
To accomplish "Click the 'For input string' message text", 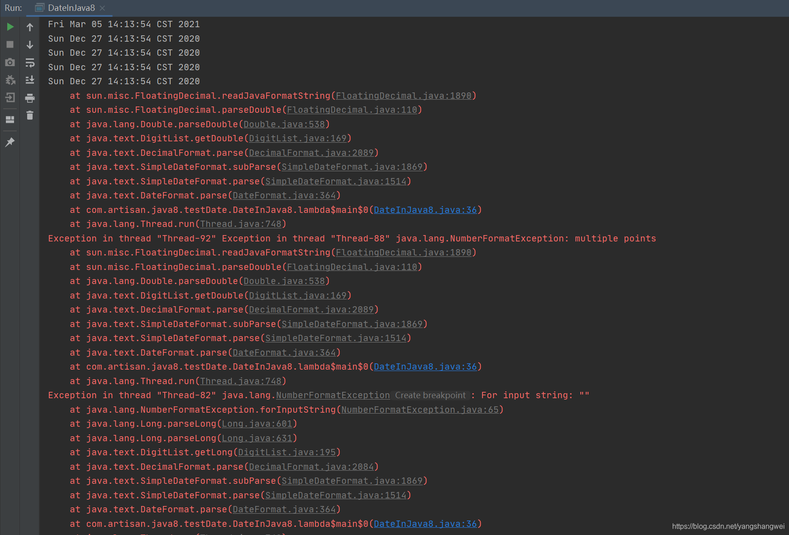I will click(524, 395).
